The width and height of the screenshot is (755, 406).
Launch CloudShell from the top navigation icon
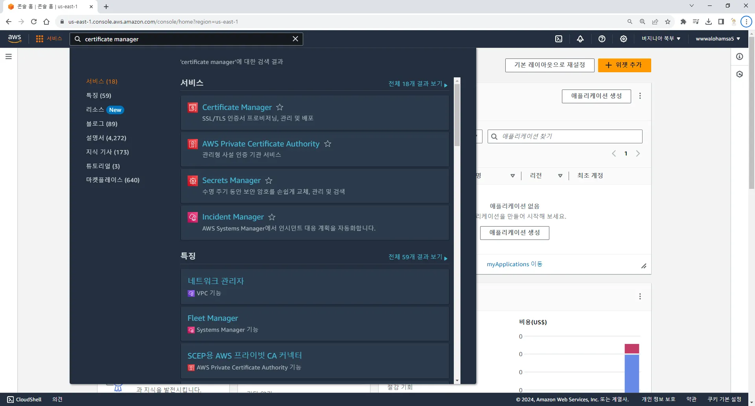(x=559, y=39)
